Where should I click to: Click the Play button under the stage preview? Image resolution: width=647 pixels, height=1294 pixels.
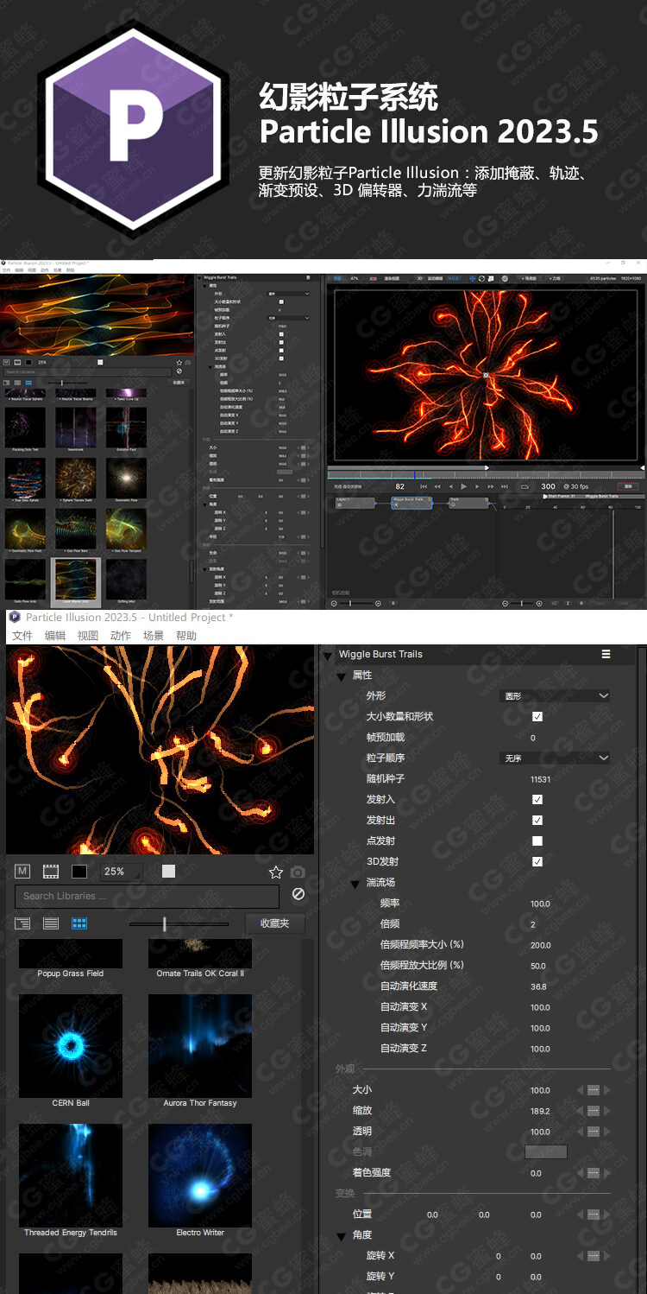(x=463, y=486)
